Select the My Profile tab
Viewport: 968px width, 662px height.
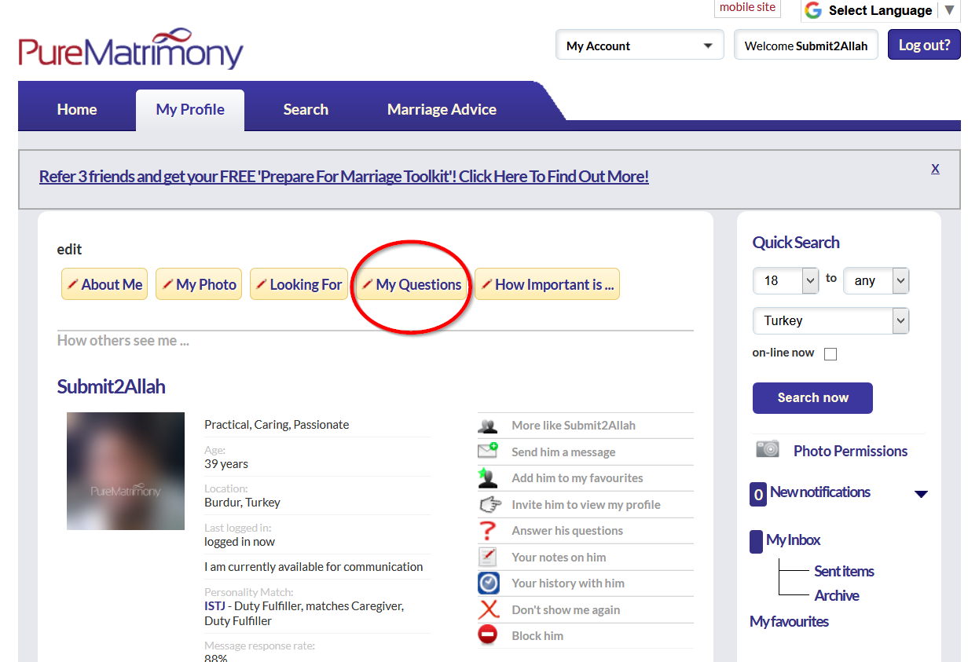(190, 109)
